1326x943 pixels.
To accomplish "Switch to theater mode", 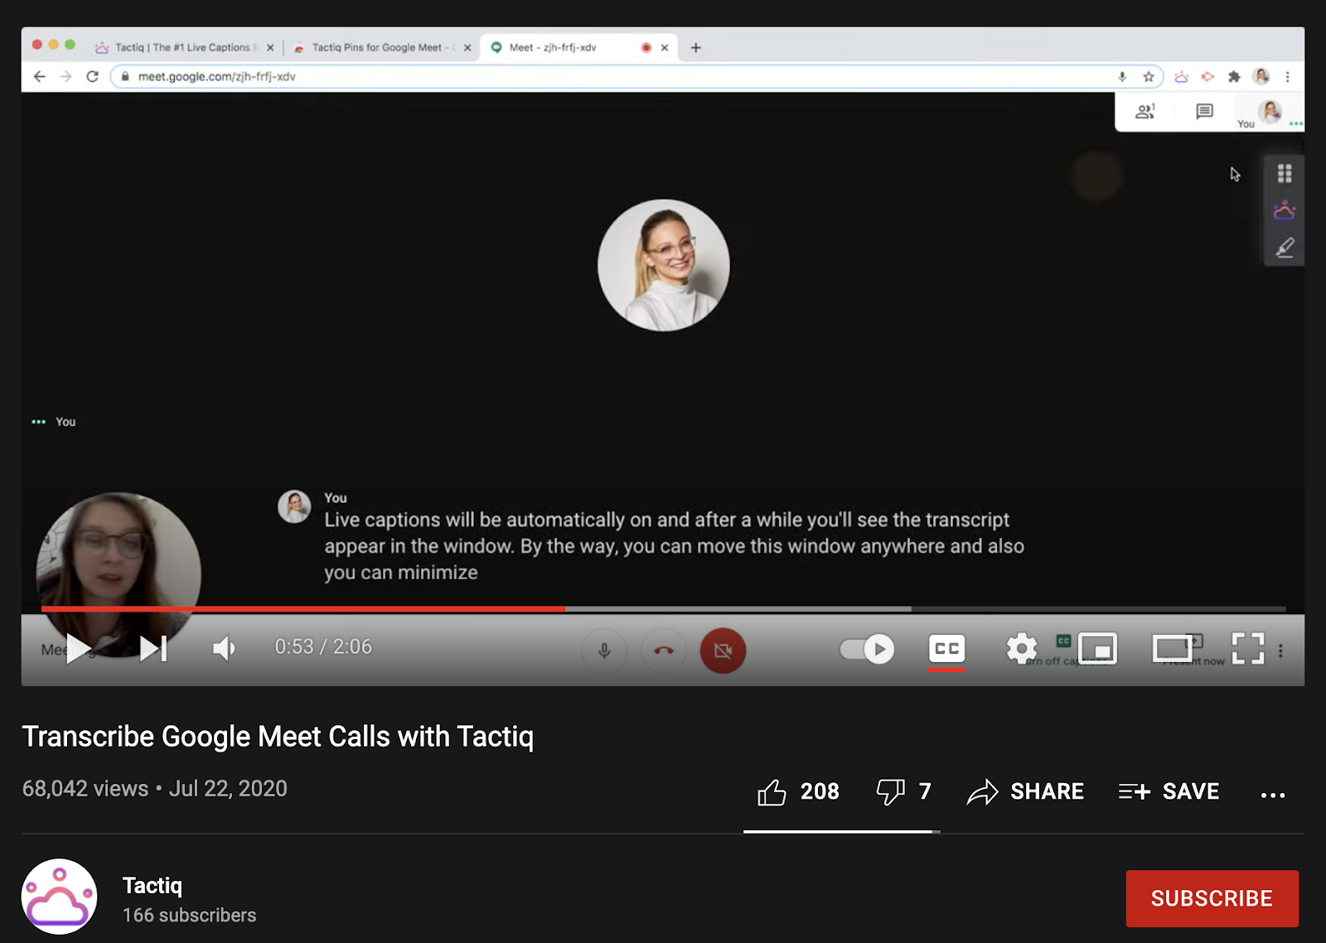I will point(1172,649).
